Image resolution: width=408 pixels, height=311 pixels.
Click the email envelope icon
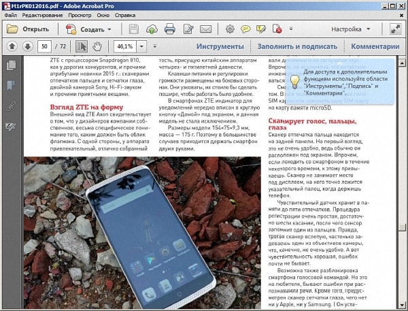pos(205,29)
